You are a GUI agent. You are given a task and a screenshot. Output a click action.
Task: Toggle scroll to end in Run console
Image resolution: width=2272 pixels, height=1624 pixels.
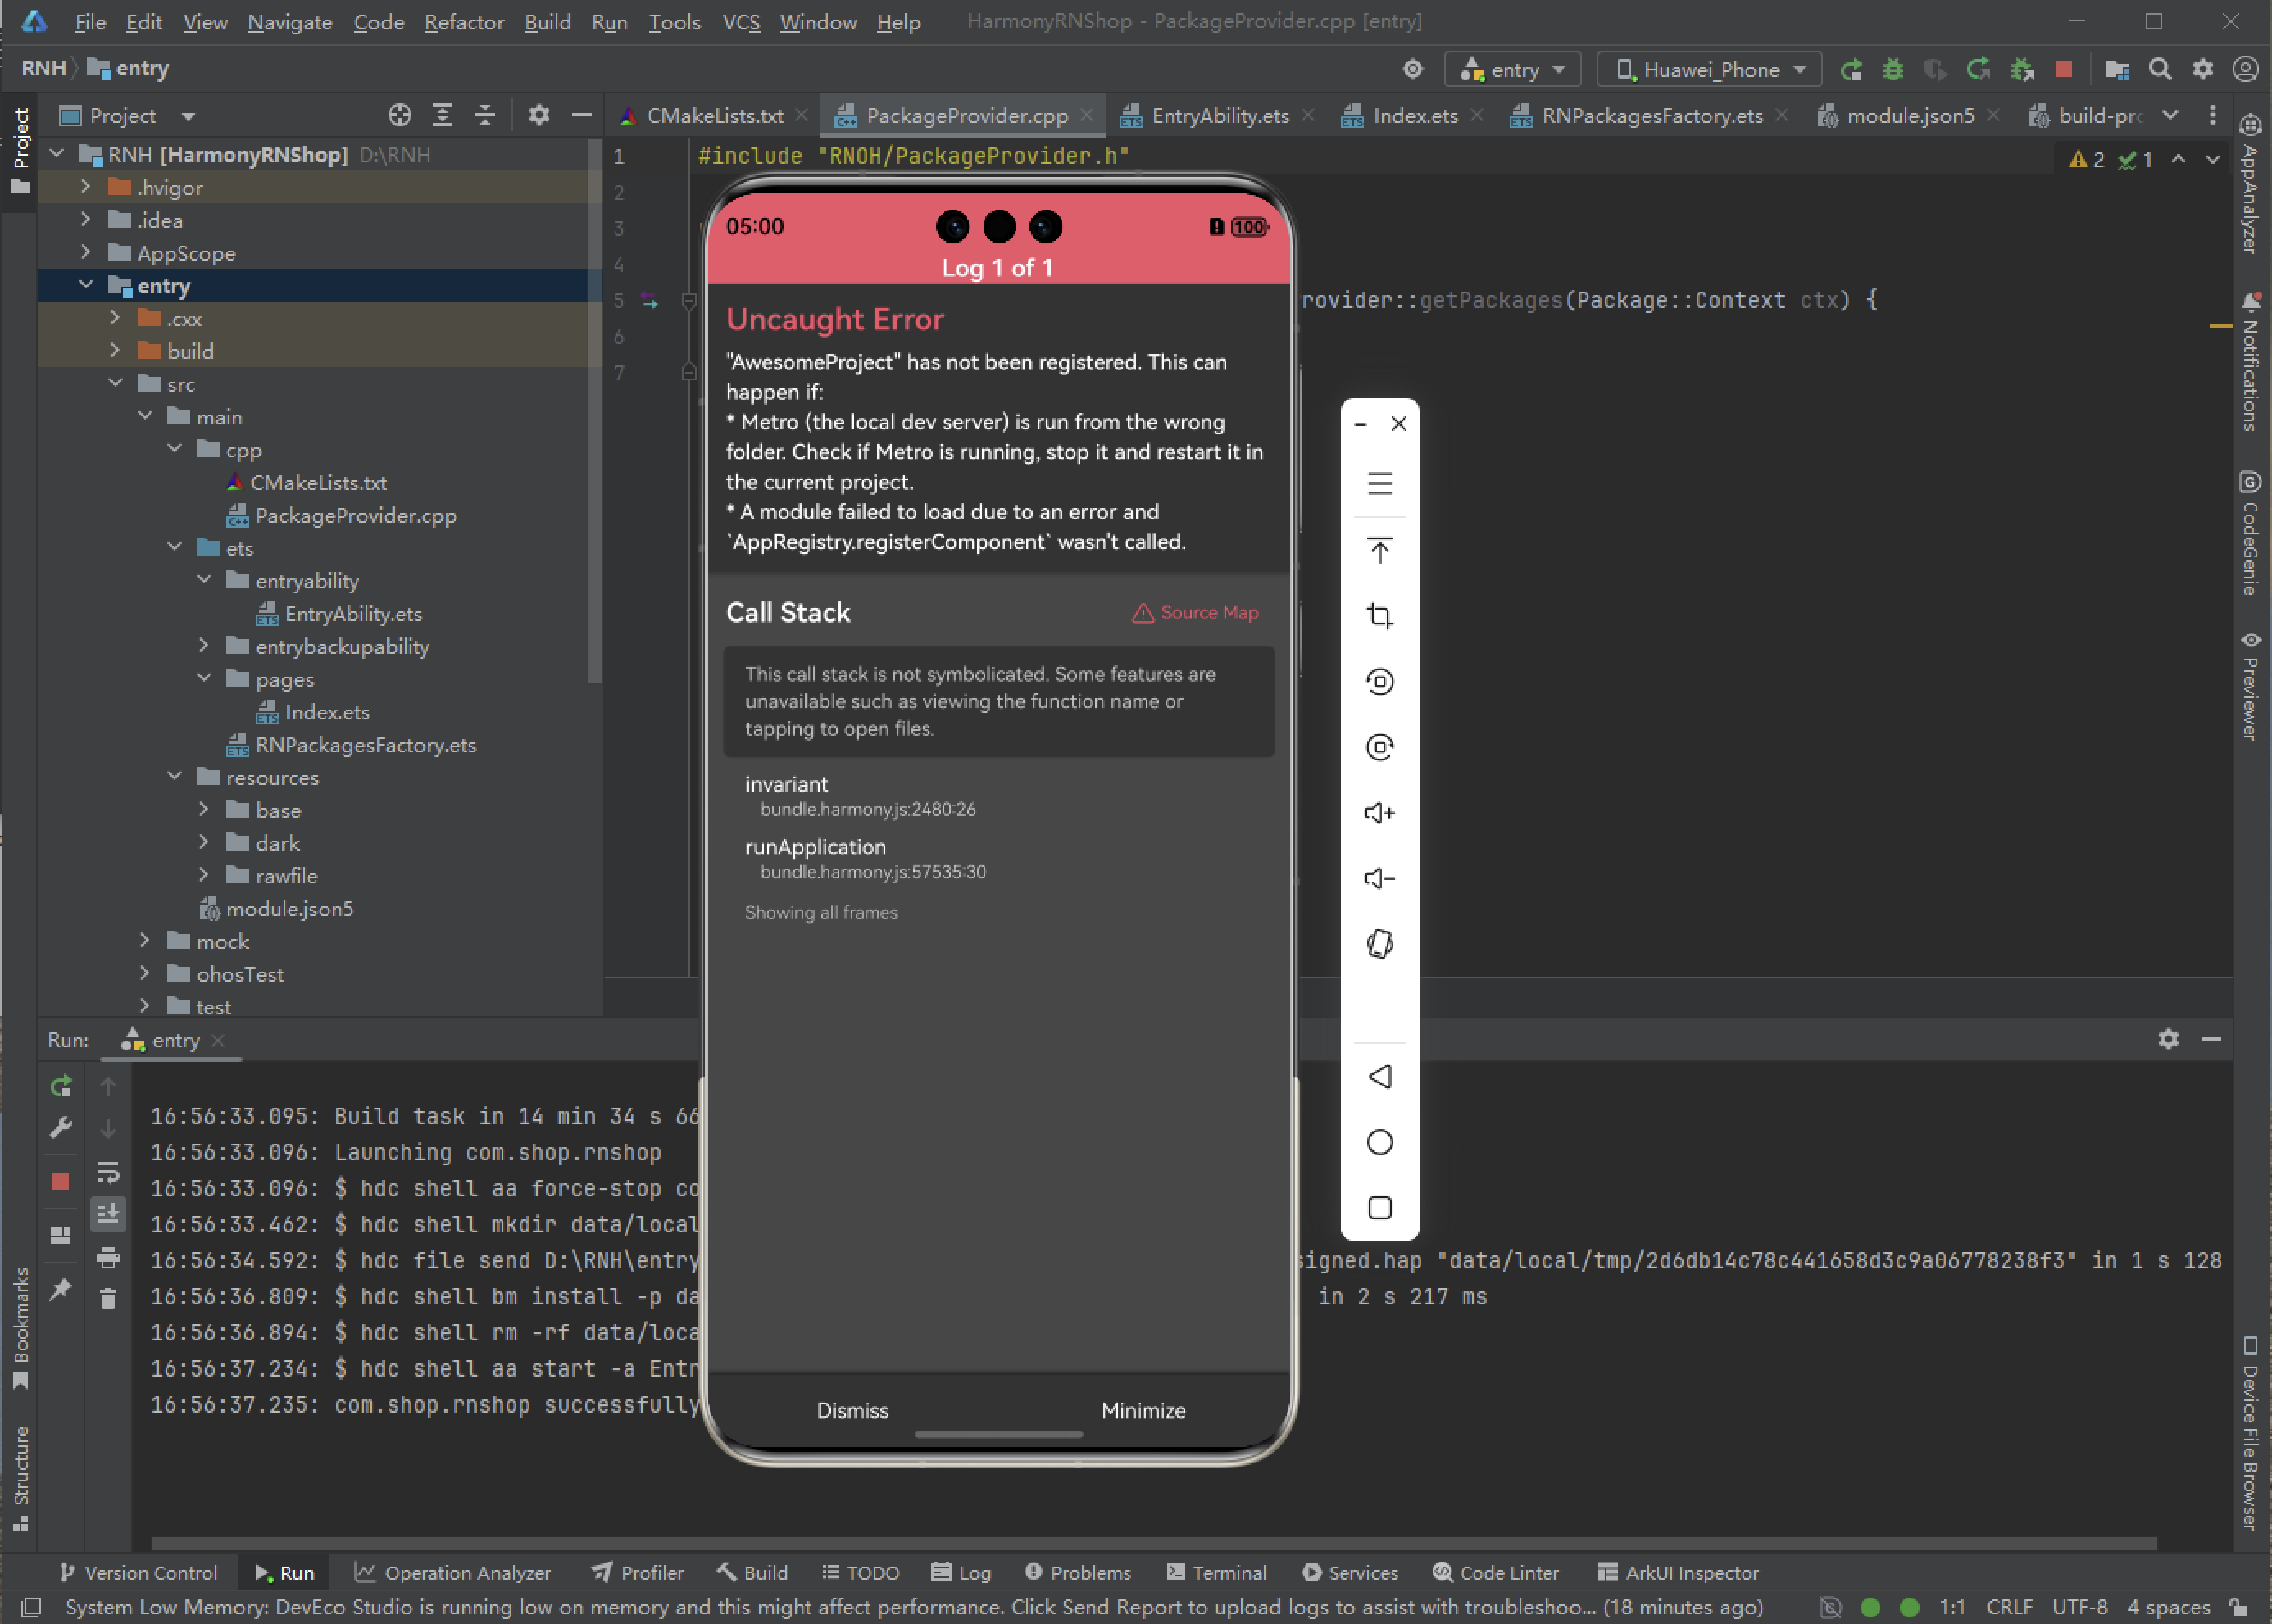pos(108,1214)
